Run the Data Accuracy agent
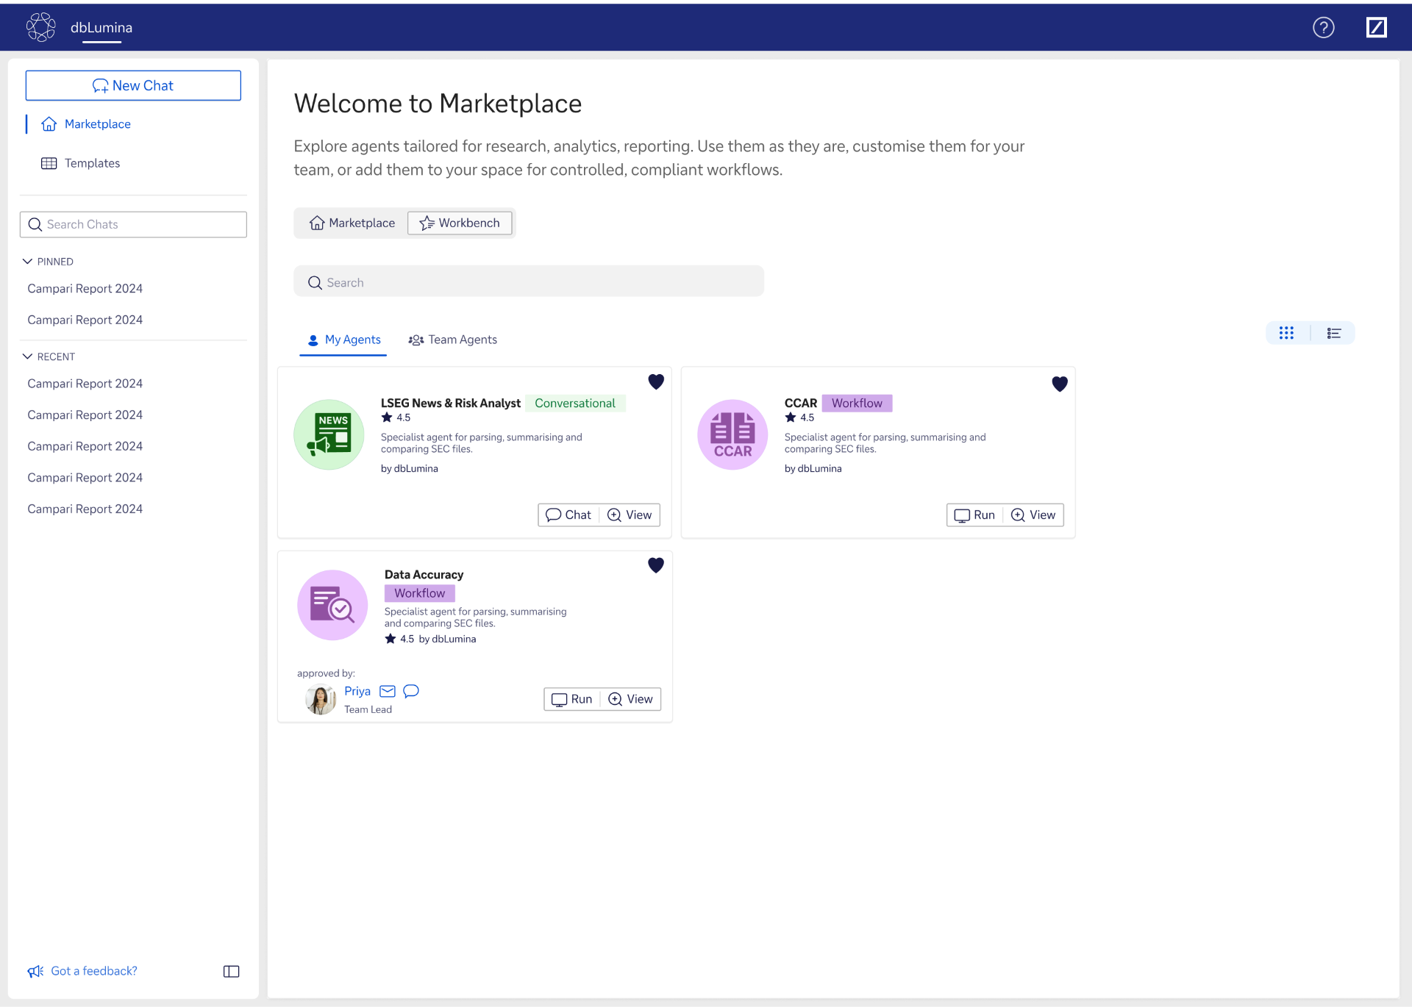Image resolution: width=1412 pixels, height=1007 pixels. (x=572, y=699)
